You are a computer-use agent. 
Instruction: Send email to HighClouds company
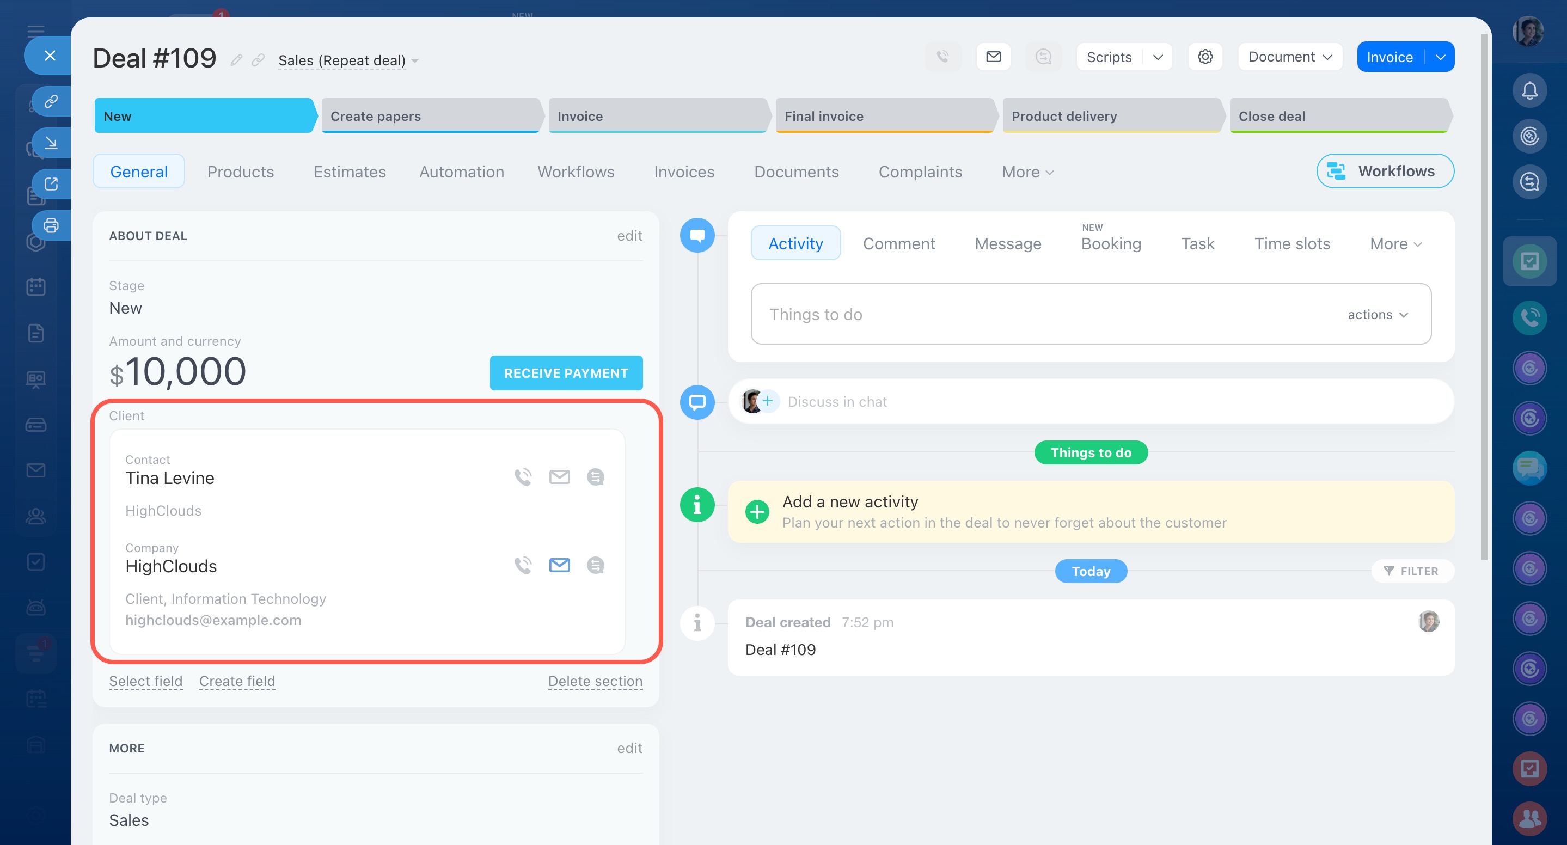559,565
